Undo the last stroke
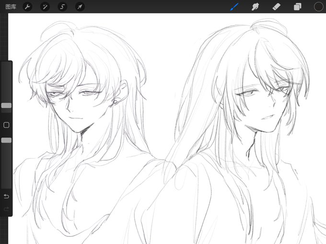Viewport: 326px width, 244px height. tap(6, 196)
